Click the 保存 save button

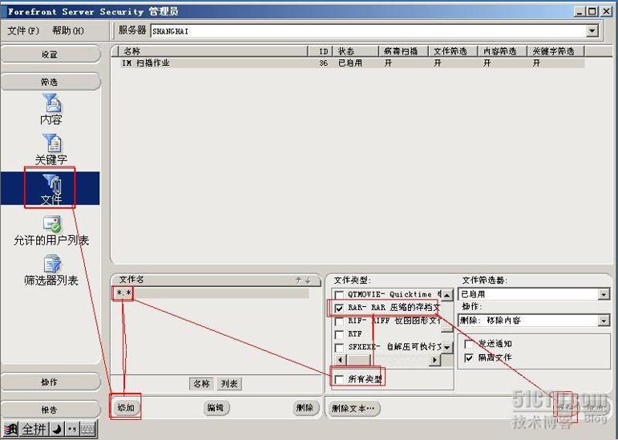pos(565,408)
